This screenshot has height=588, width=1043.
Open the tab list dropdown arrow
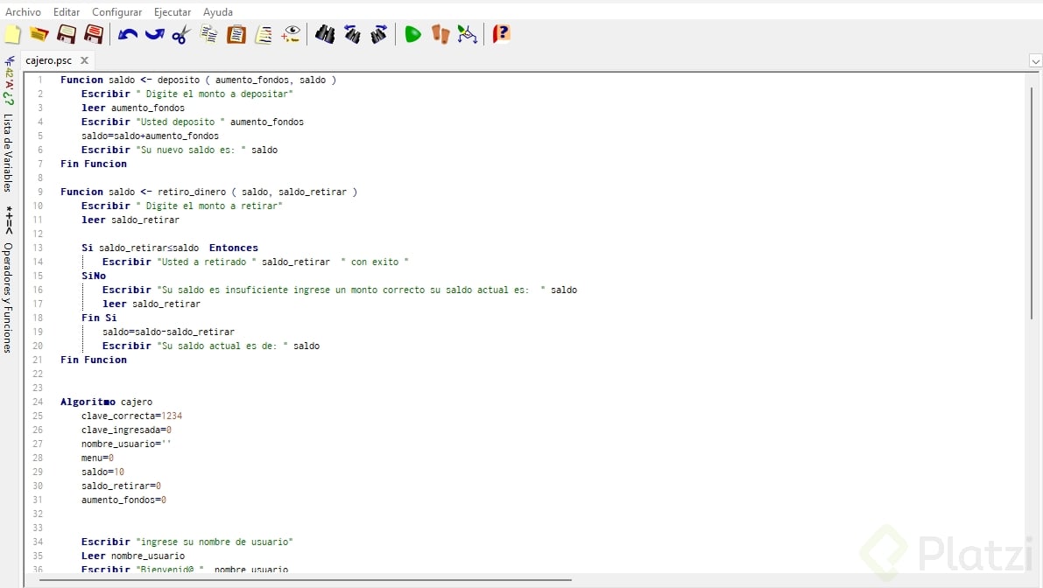coord(1035,61)
